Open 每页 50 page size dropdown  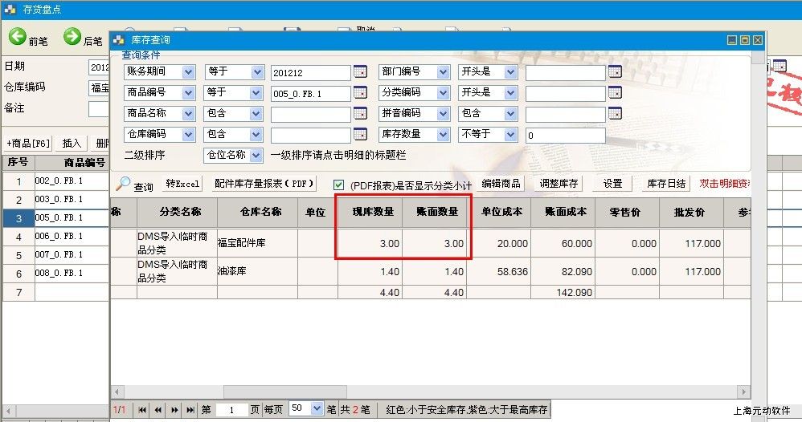click(x=317, y=408)
